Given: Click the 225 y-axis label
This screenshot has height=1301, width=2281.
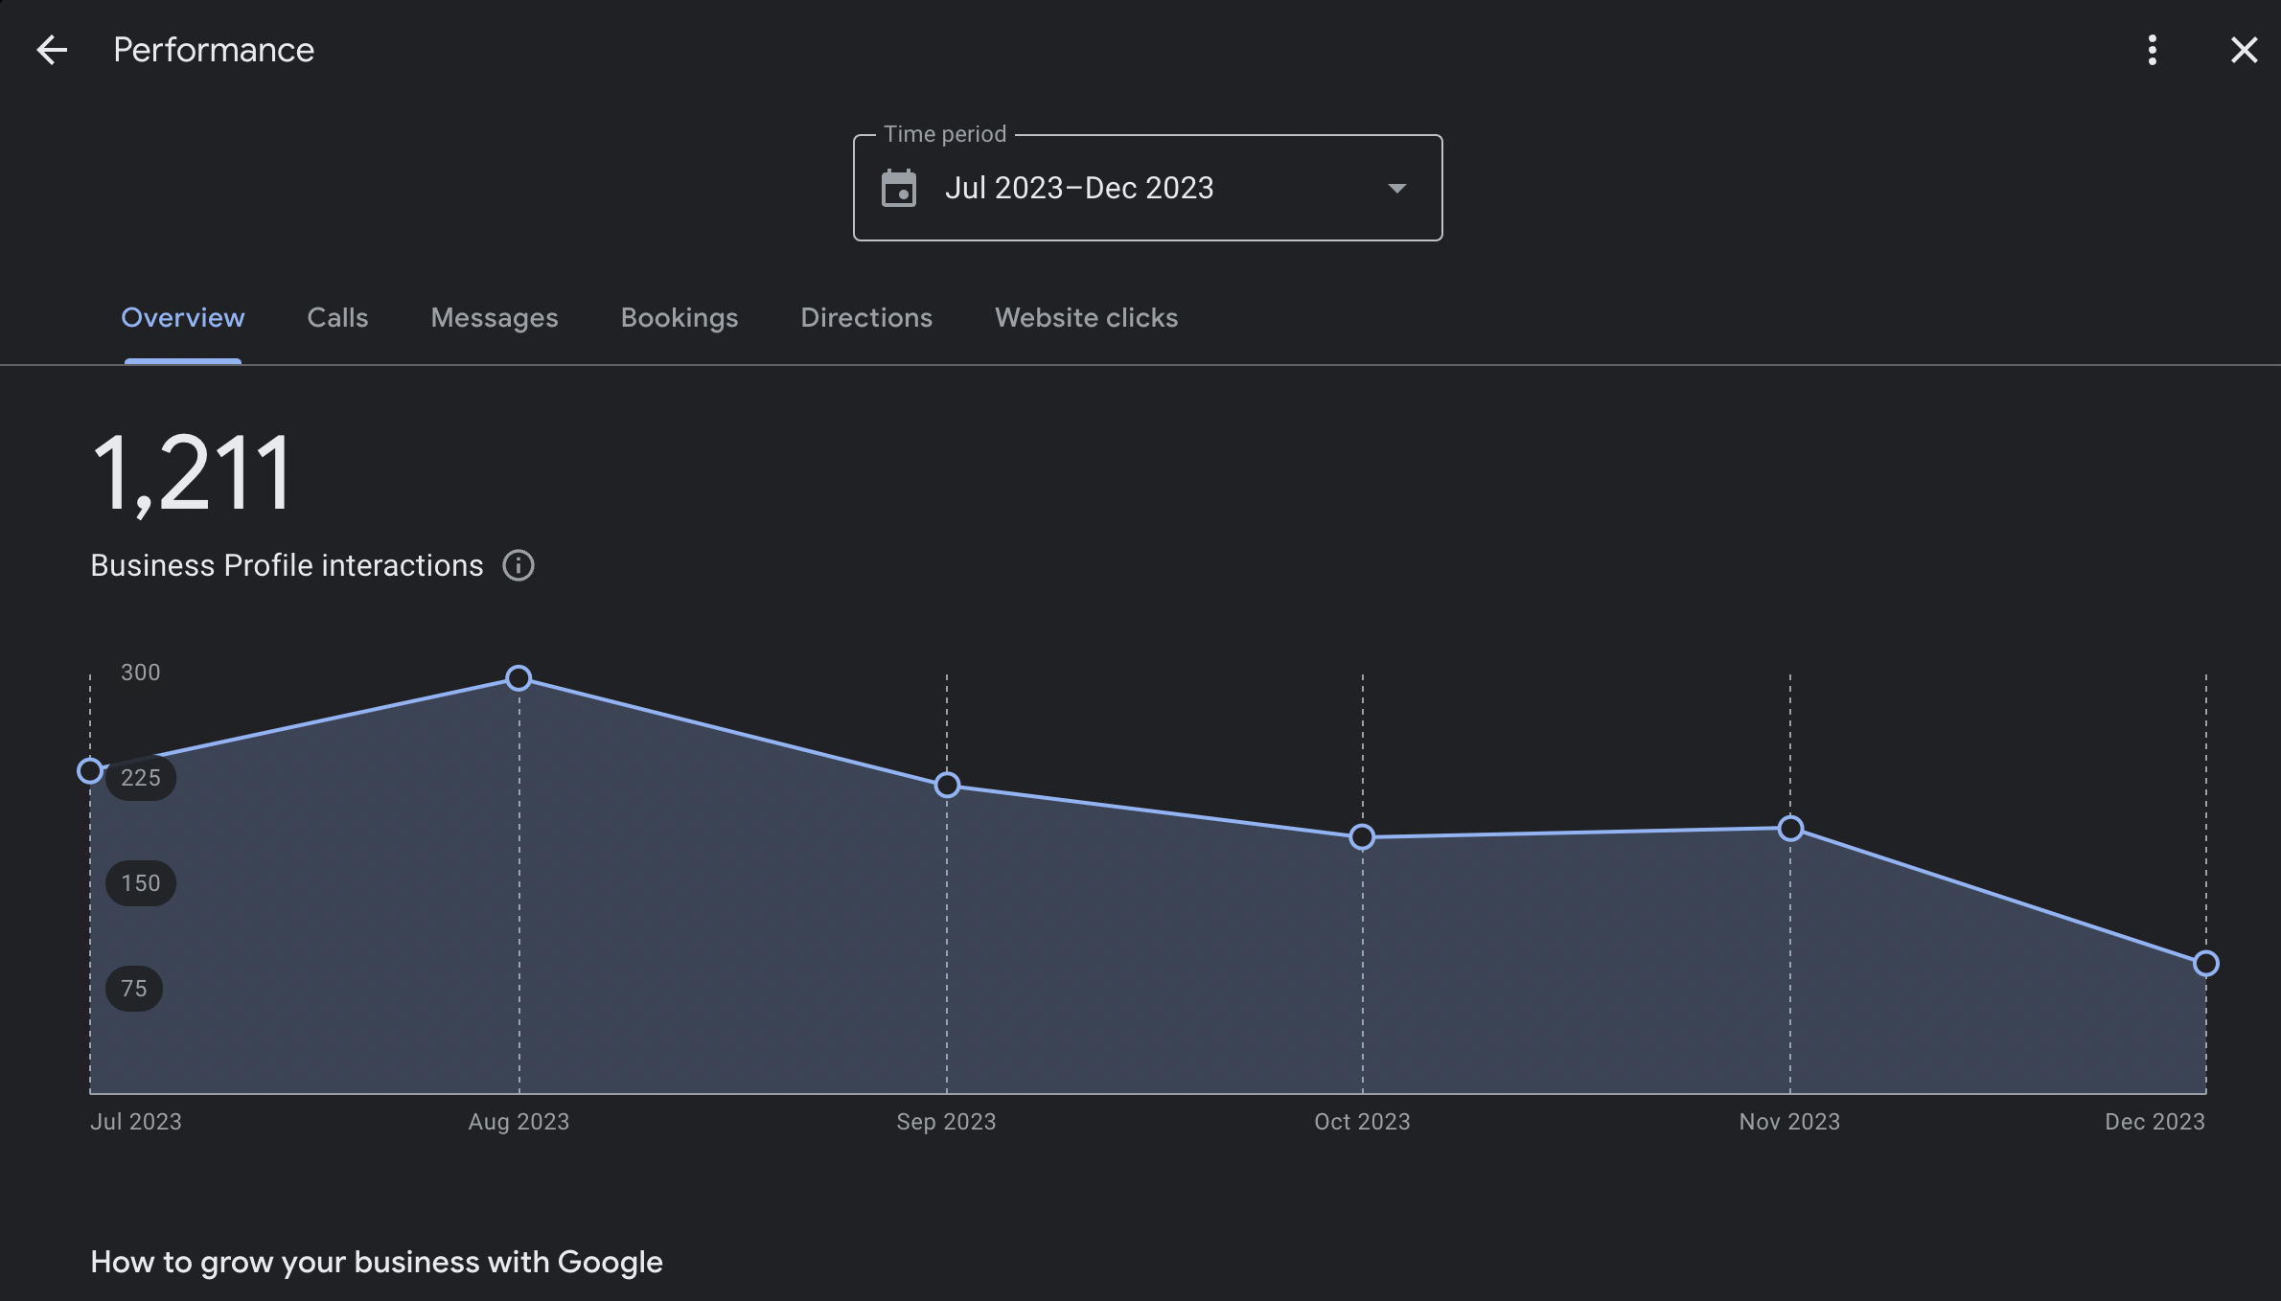Looking at the screenshot, I should tap(141, 778).
